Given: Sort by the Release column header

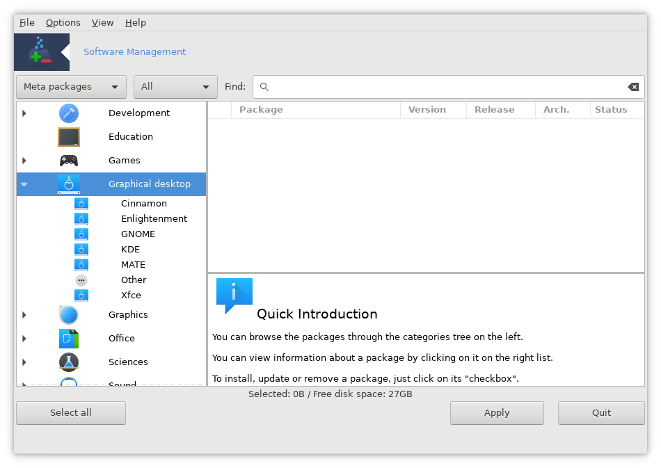Looking at the screenshot, I should (501, 110).
